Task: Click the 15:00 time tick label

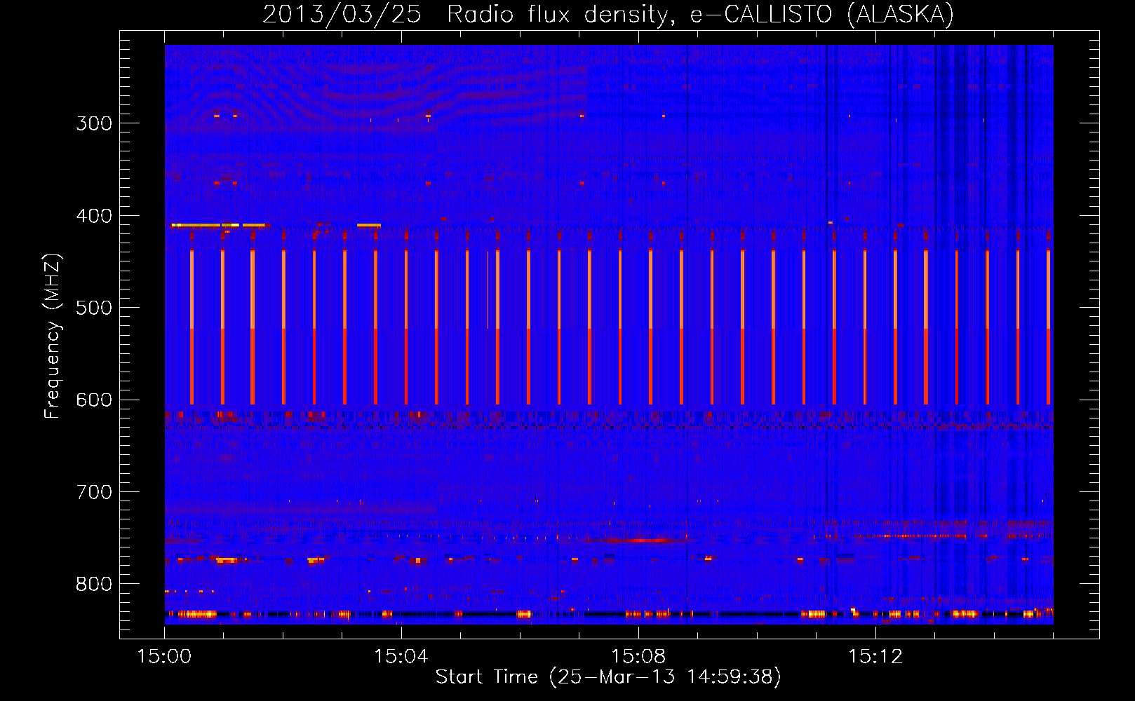Action: pyautogui.click(x=164, y=657)
